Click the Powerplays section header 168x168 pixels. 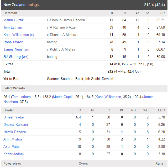pyautogui.click(x=84, y=164)
